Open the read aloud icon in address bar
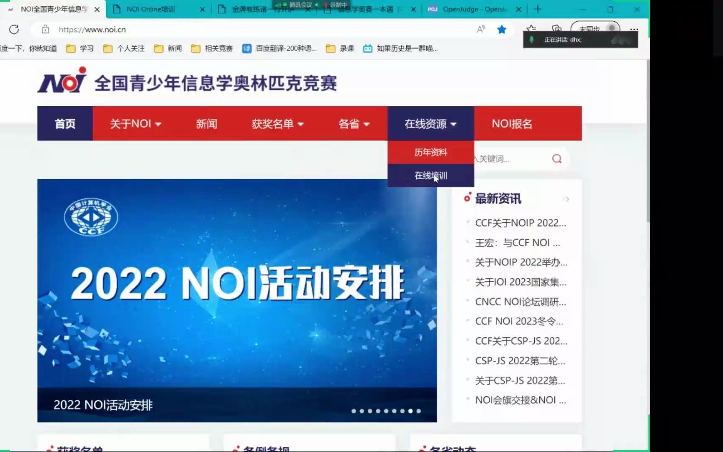 click(x=480, y=29)
